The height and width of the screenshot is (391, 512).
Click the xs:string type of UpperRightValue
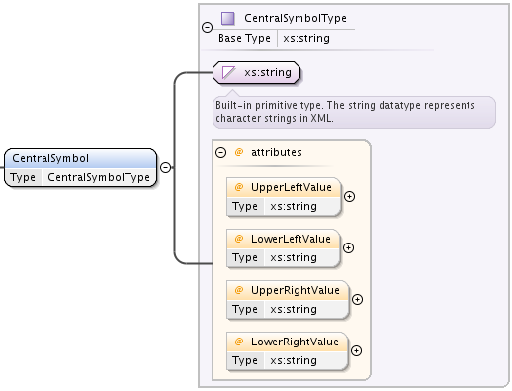(294, 310)
